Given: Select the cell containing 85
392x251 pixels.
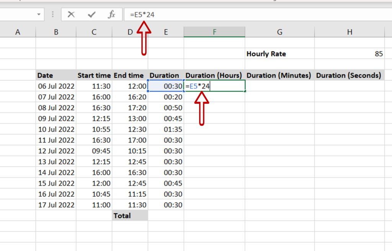Looking at the screenshot, I should click(x=350, y=54).
